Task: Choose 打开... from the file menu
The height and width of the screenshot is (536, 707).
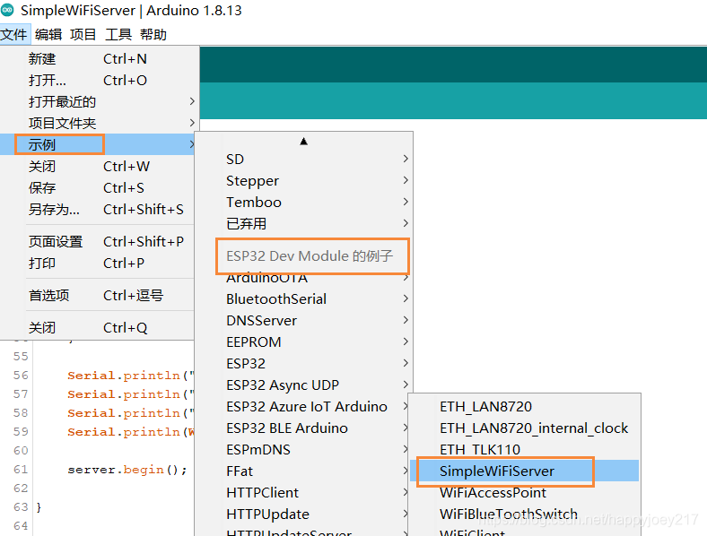Action: (99, 81)
